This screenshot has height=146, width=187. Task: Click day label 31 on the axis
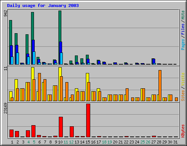[175, 142]
